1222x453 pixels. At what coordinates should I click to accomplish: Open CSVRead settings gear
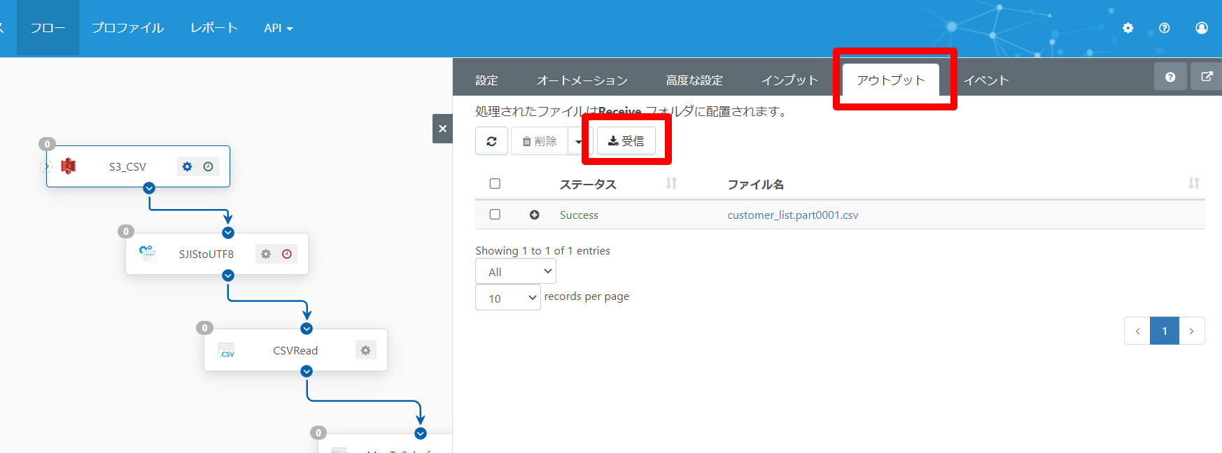pos(365,350)
